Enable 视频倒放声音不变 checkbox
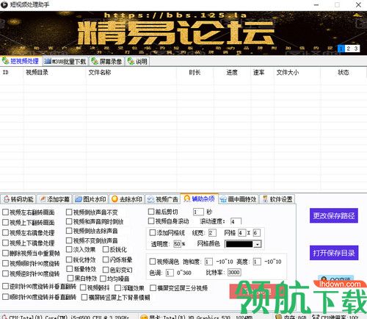 coord(69,212)
